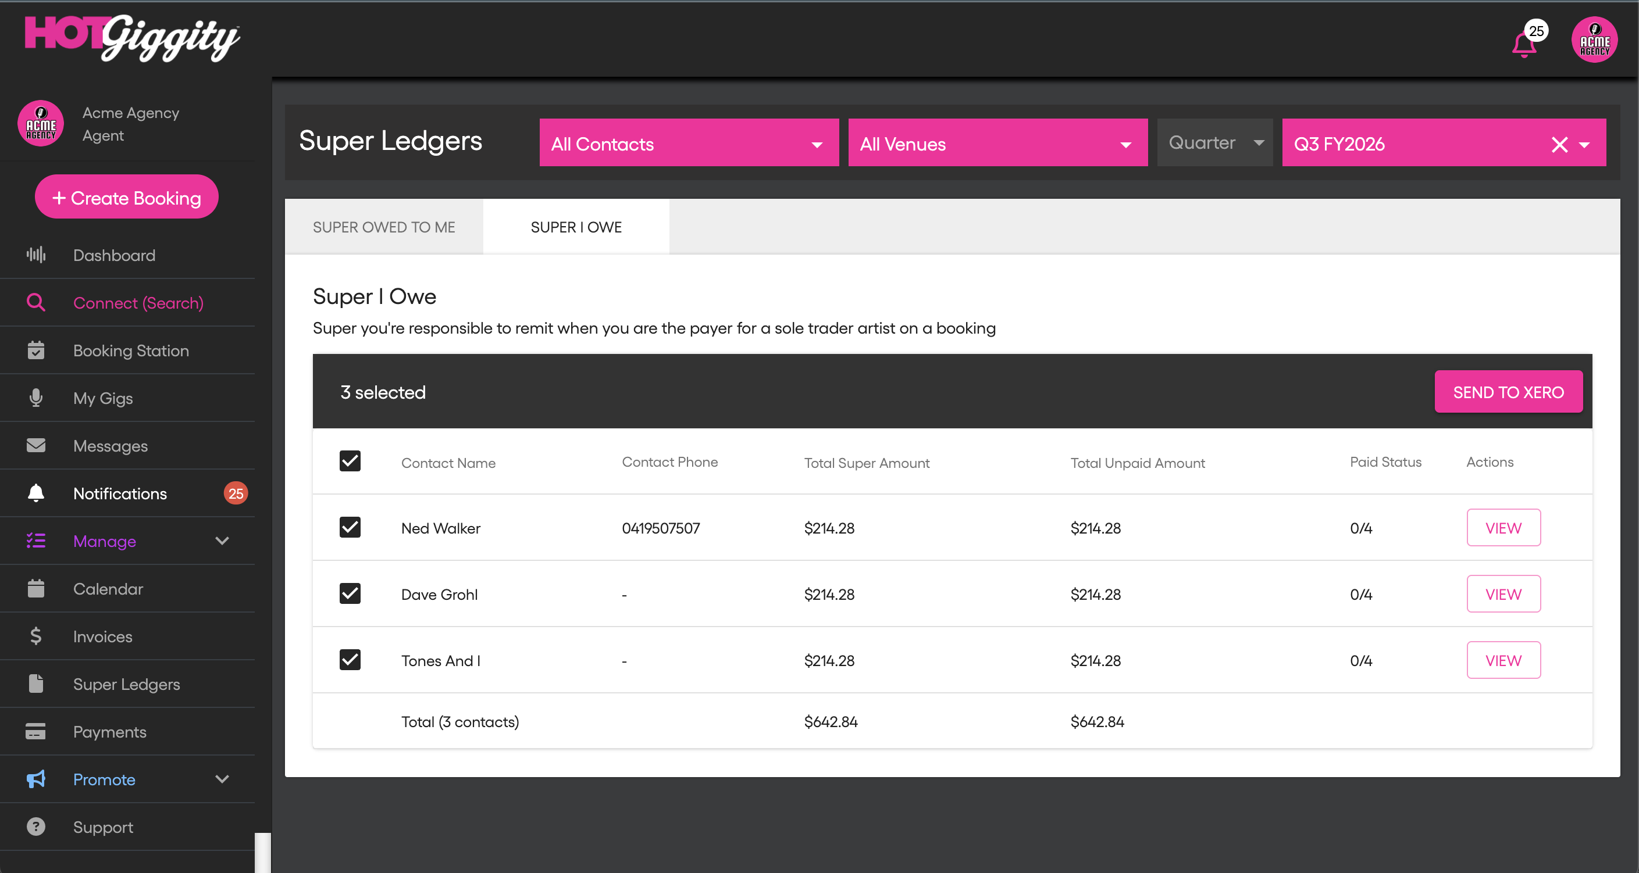Viewport: 1639px width, 873px height.
Task: Click the Messages envelope icon
Action: point(35,446)
